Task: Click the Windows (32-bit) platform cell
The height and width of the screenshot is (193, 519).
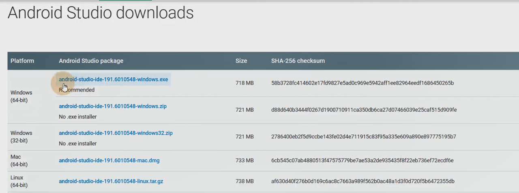Action: point(21,137)
